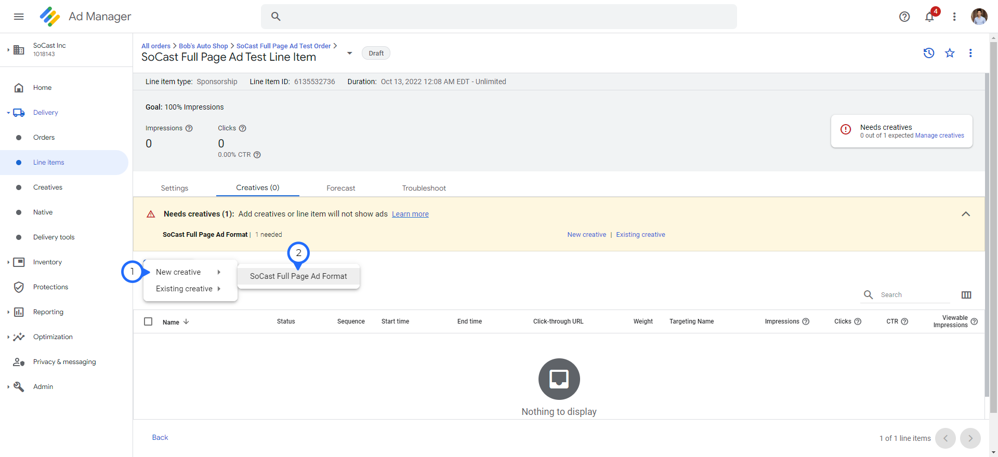Click the Reporting chart icon
The width and height of the screenshot is (998, 457).
click(x=19, y=312)
